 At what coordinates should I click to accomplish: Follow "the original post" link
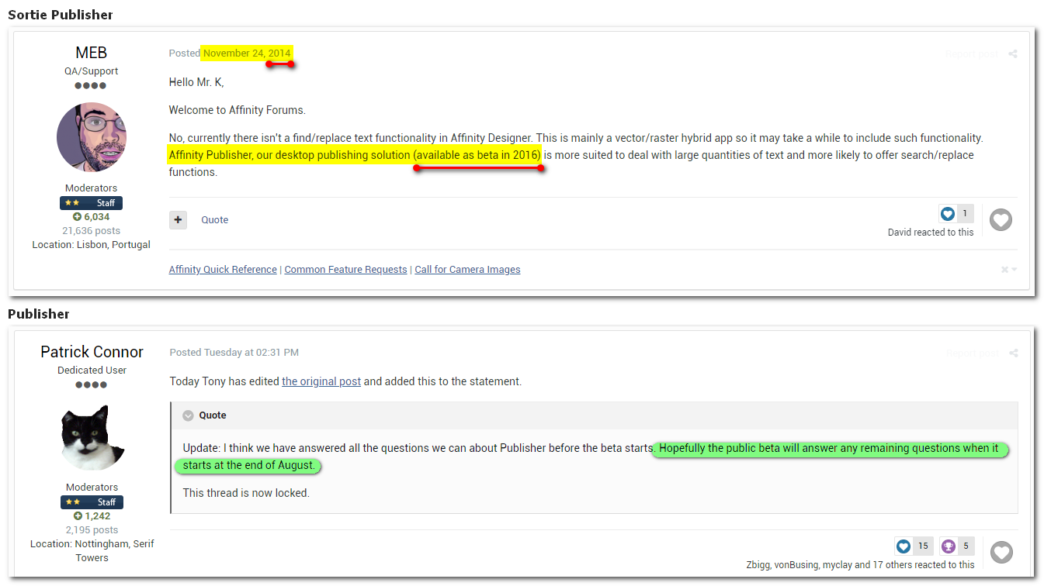321,381
